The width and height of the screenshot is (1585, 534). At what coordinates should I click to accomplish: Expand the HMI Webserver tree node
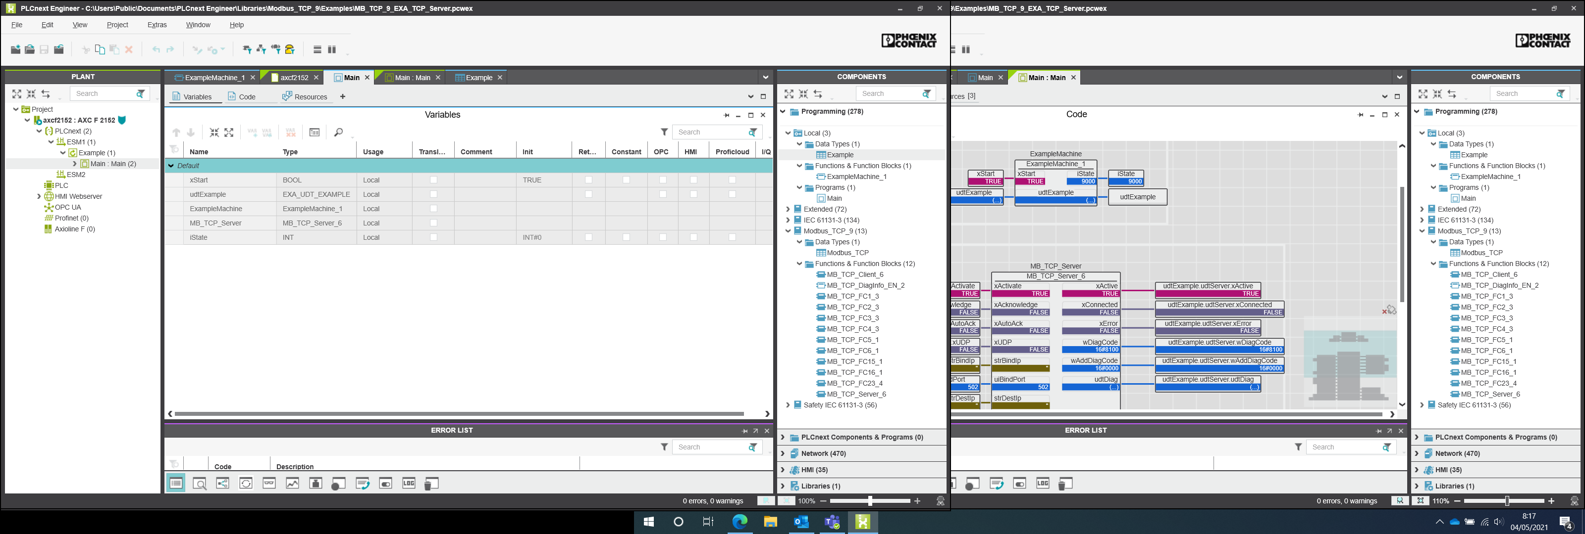pos(39,197)
